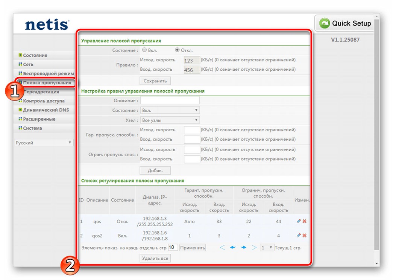Click the qos description cell
Image resolution: width=393 pixels, height=280 pixels.
coord(97,222)
